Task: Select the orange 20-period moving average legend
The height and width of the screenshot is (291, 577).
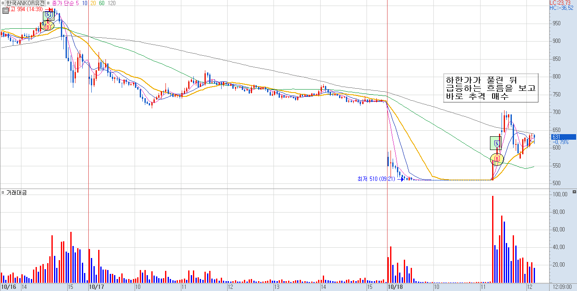Action: 94,3
